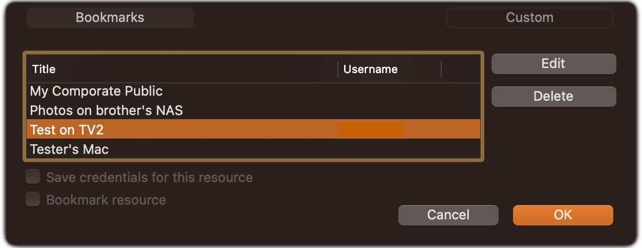Click the highlighted username cell of Test on TV2

click(x=371, y=129)
